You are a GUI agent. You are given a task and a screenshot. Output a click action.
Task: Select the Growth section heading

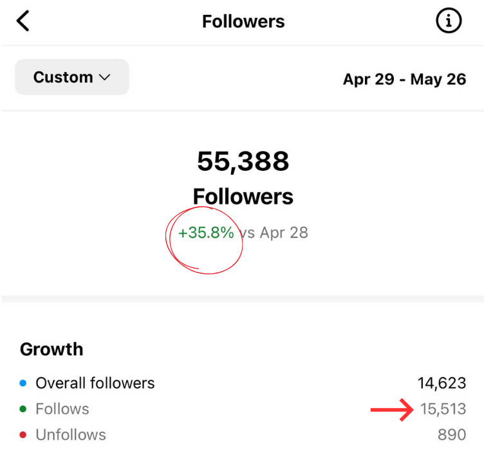[x=51, y=349]
